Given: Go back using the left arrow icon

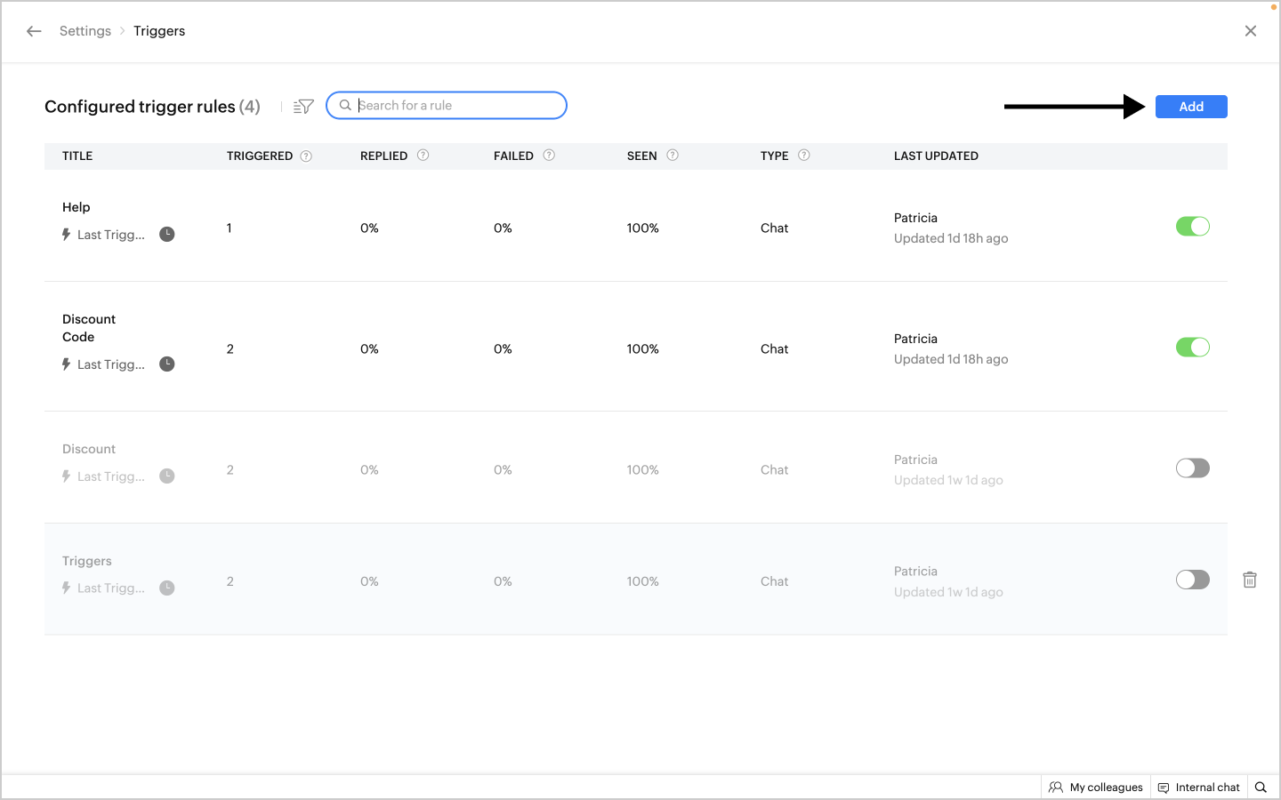Looking at the screenshot, I should pos(34,31).
